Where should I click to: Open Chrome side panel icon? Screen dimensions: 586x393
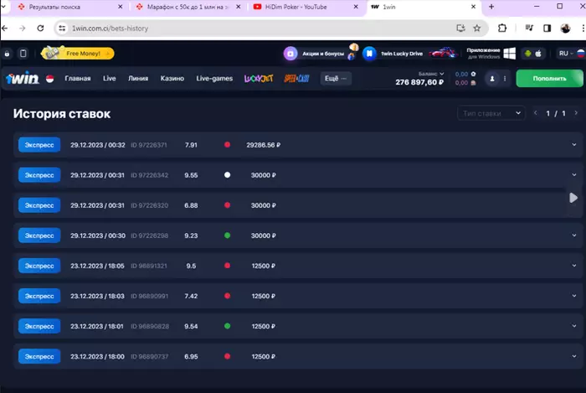(547, 28)
